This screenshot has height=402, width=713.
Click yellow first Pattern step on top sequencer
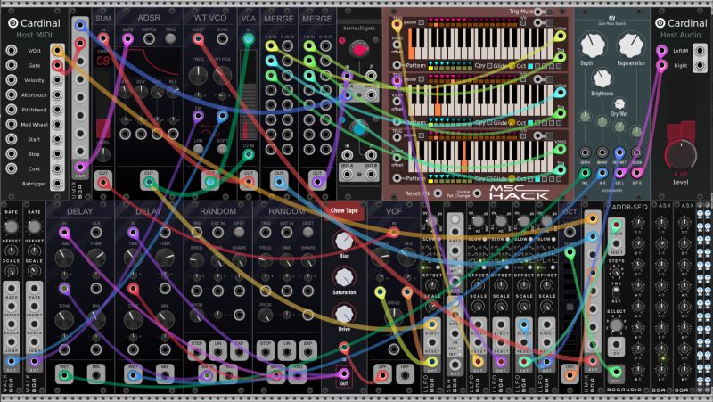point(431,68)
